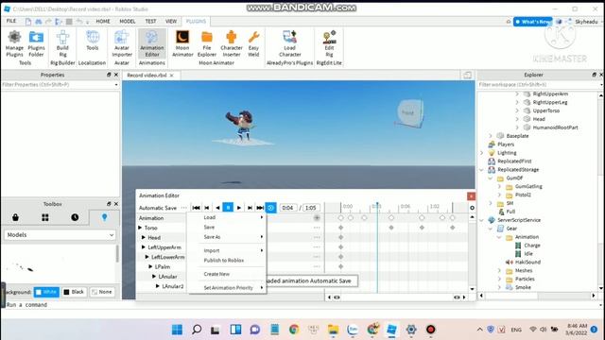The image size is (605, 340).
Task: Click the Run a command bar
Action: click(301, 304)
